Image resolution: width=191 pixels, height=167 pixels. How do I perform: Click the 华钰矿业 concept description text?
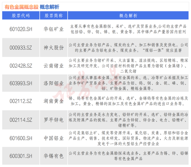coord(128,29)
